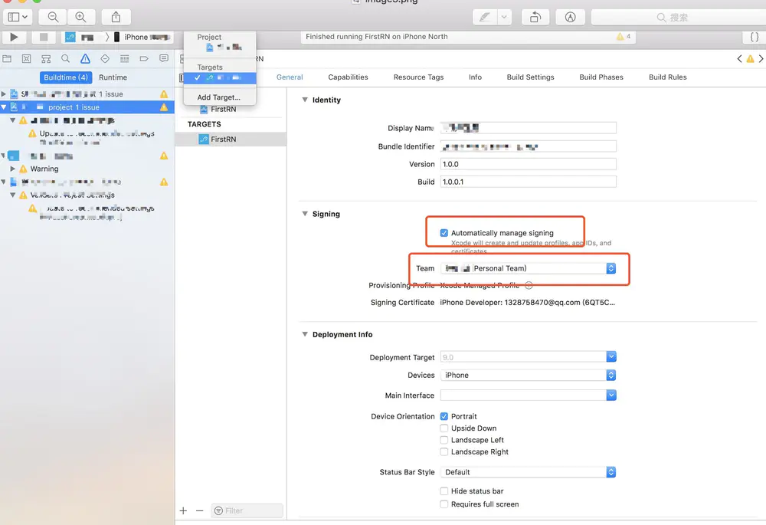The image size is (766, 525).
Task: Click the curly braces icon at top right
Action: point(755,37)
